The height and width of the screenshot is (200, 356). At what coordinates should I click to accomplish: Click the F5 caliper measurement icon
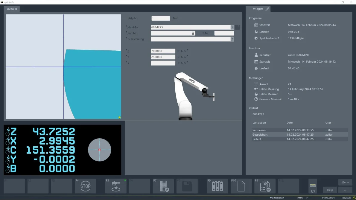pyautogui.click(x=115, y=186)
